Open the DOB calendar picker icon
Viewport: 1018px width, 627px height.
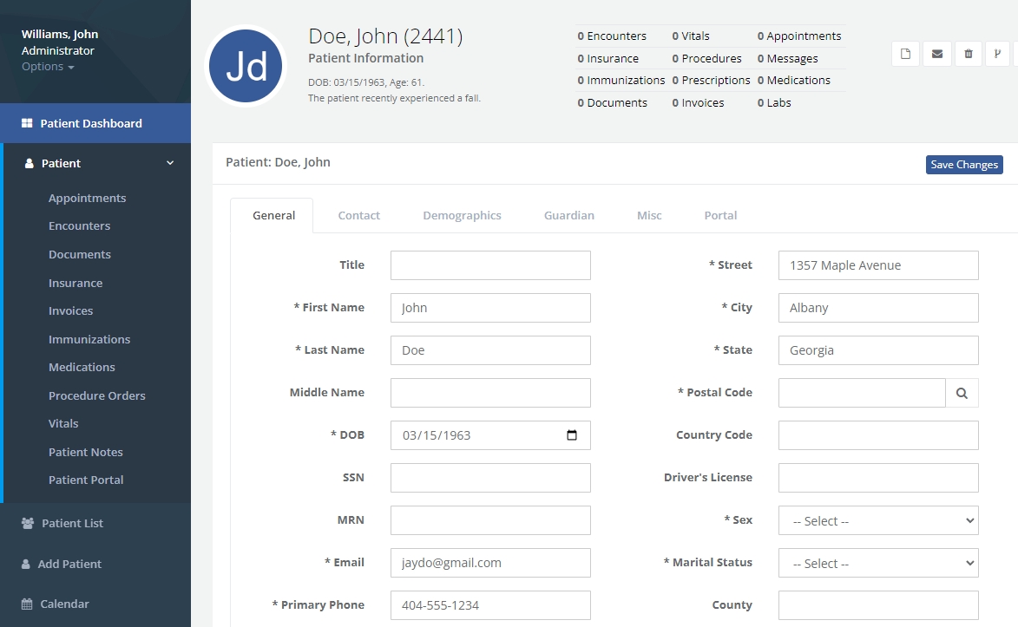[x=572, y=435]
